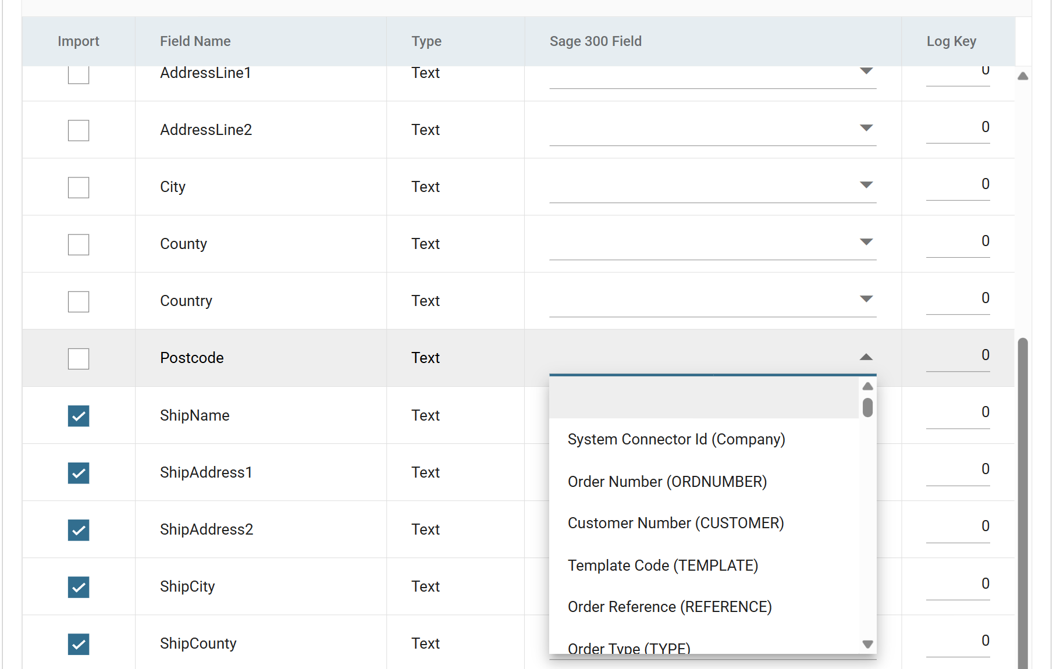Uncheck the ShipCity import checkbox
Image resolution: width=1053 pixels, height=669 pixels.
(79, 587)
